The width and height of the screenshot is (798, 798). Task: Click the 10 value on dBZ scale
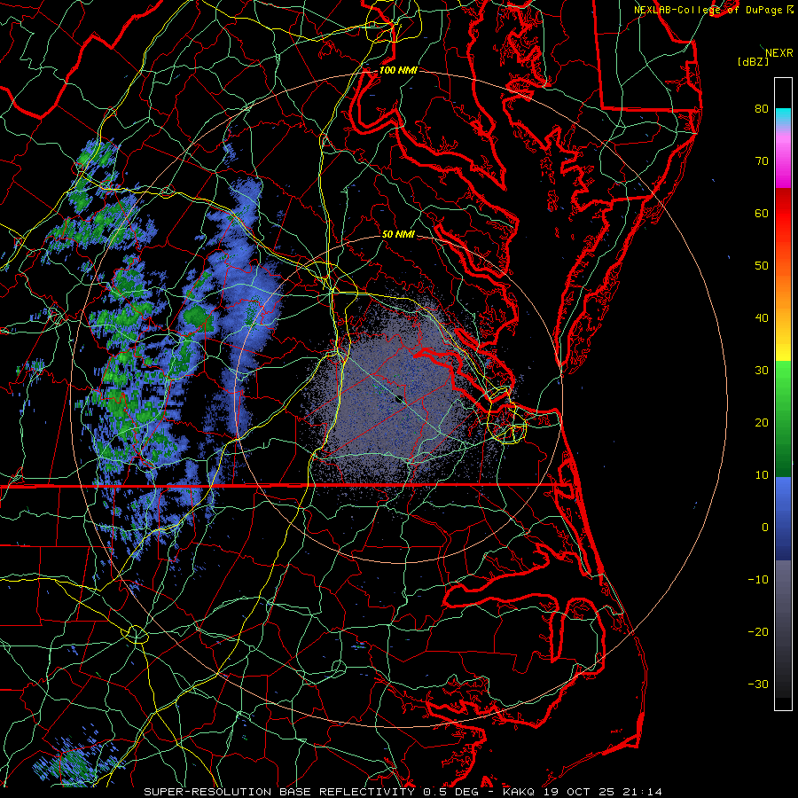point(762,475)
